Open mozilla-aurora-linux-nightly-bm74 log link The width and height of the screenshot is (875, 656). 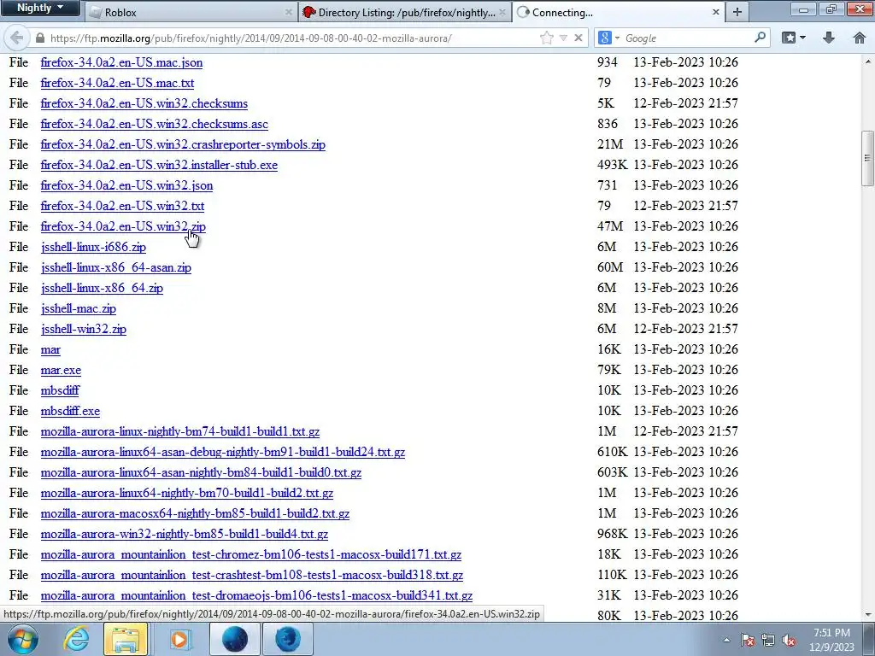180,431
